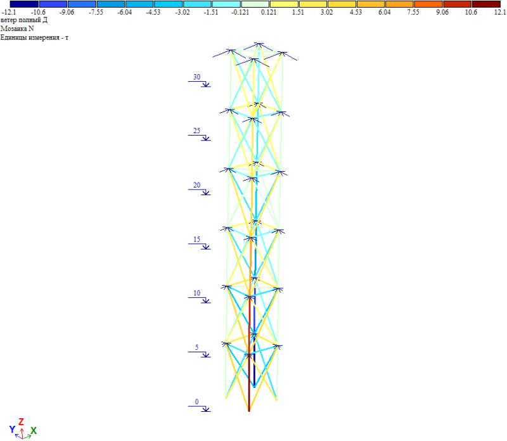This screenshot has height=441, width=507.
Task: Click the elevation mark labeled 0
Action: pyautogui.click(x=199, y=406)
